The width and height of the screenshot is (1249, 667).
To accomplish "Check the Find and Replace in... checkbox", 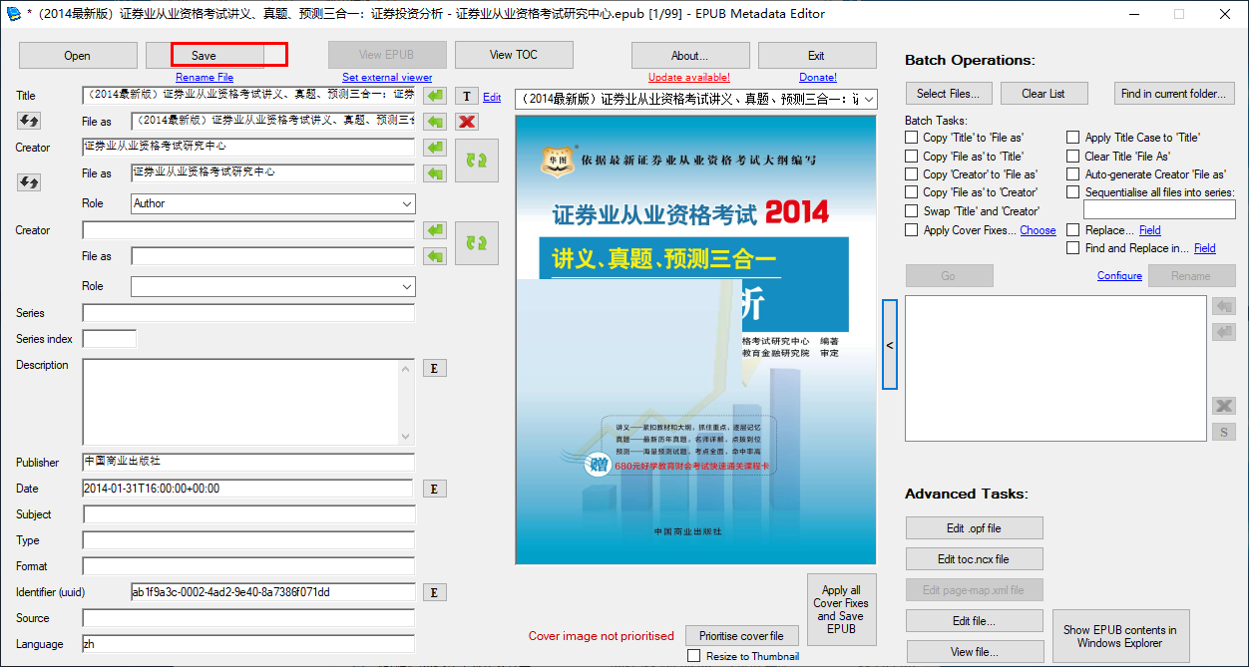I will coord(1072,248).
